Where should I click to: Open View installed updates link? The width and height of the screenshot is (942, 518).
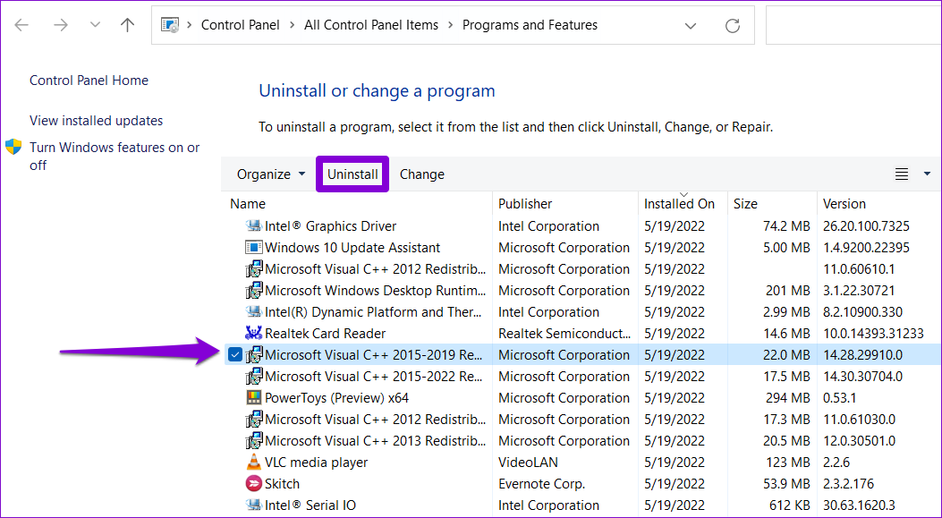coord(96,121)
